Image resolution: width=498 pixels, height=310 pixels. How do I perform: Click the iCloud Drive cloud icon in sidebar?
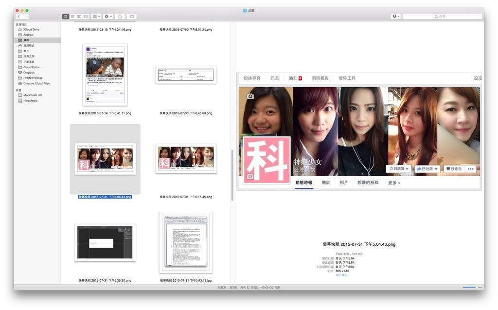click(20, 29)
